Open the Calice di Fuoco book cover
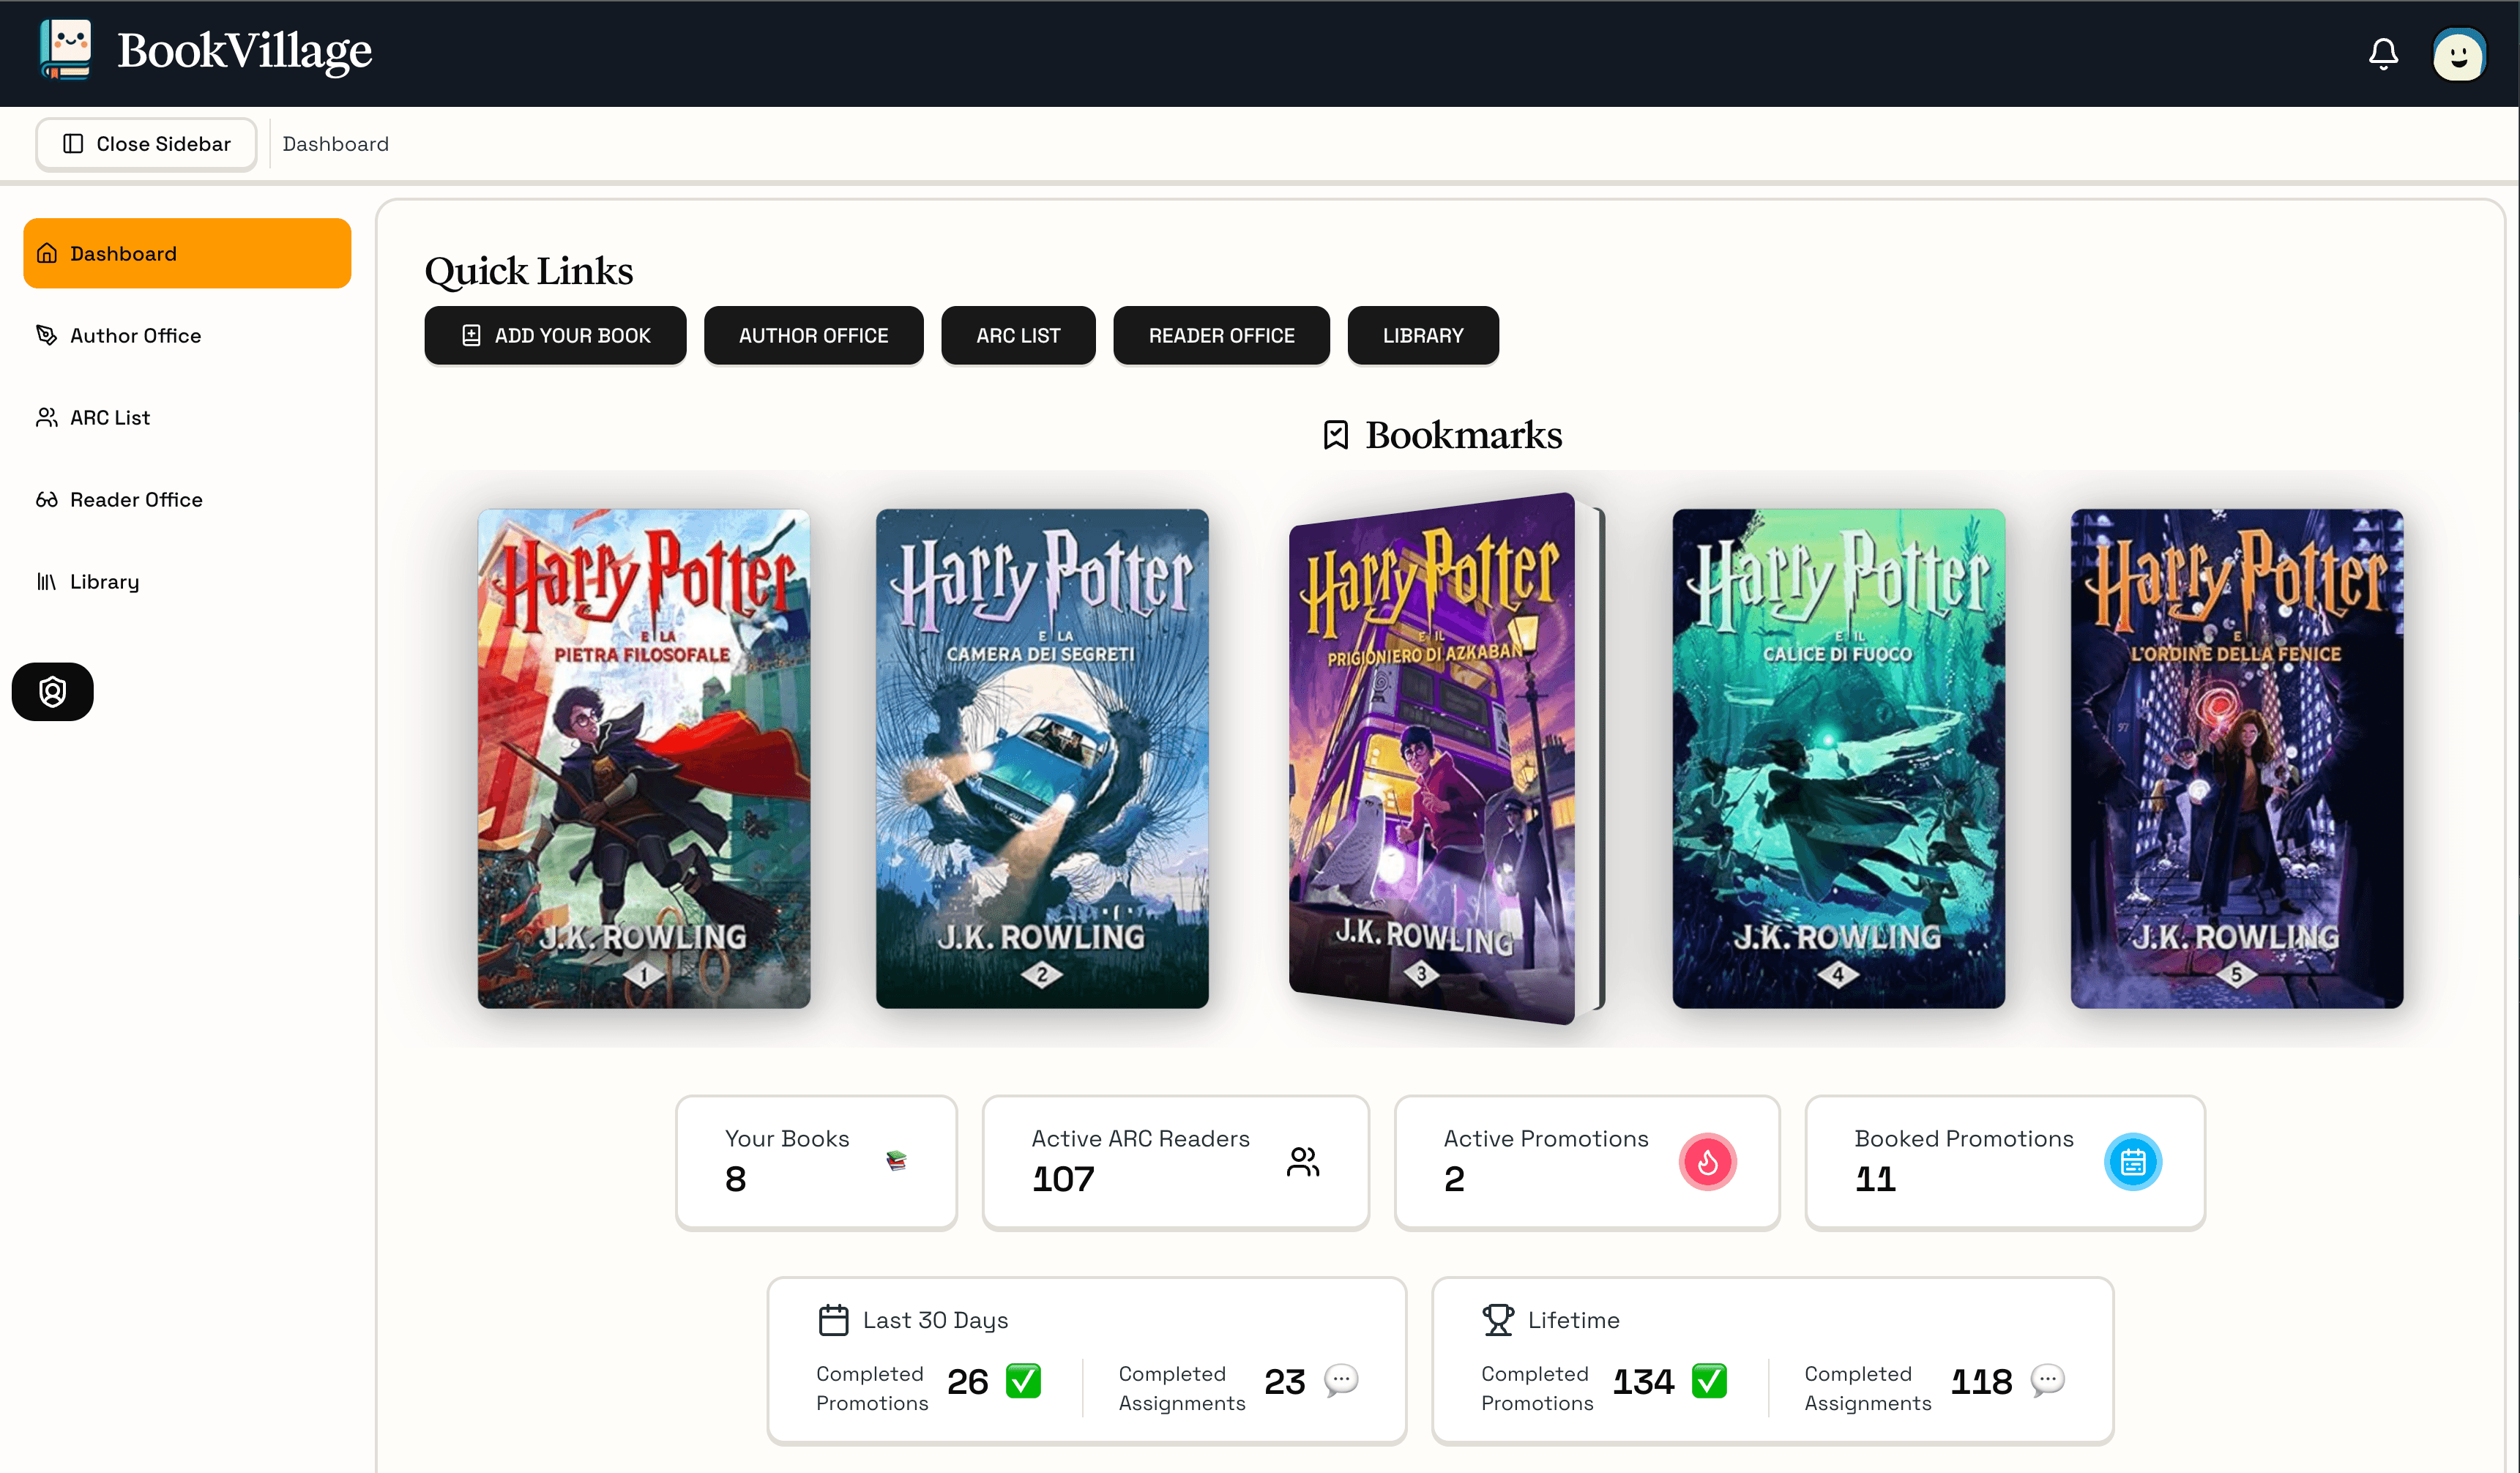The image size is (2520, 1473). coord(1838,759)
